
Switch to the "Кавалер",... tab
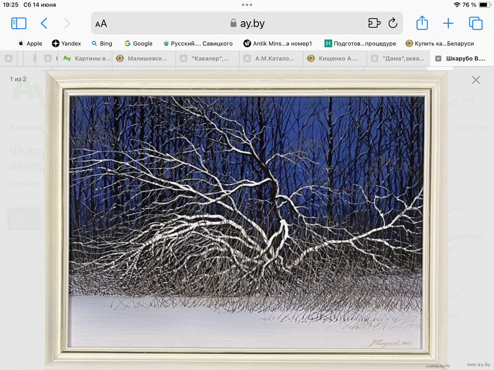207,58
